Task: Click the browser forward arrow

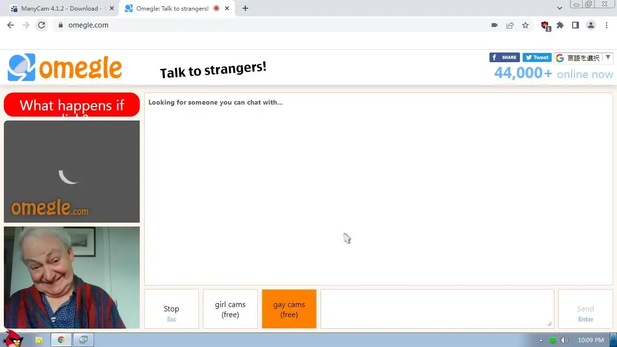Action: tap(26, 25)
